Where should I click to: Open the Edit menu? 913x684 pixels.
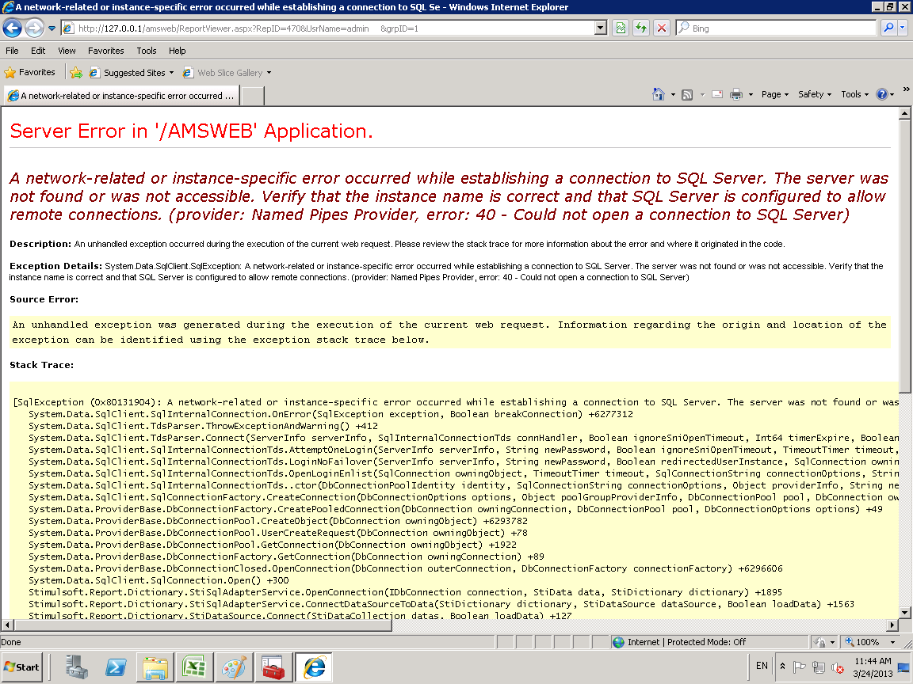click(x=38, y=51)
